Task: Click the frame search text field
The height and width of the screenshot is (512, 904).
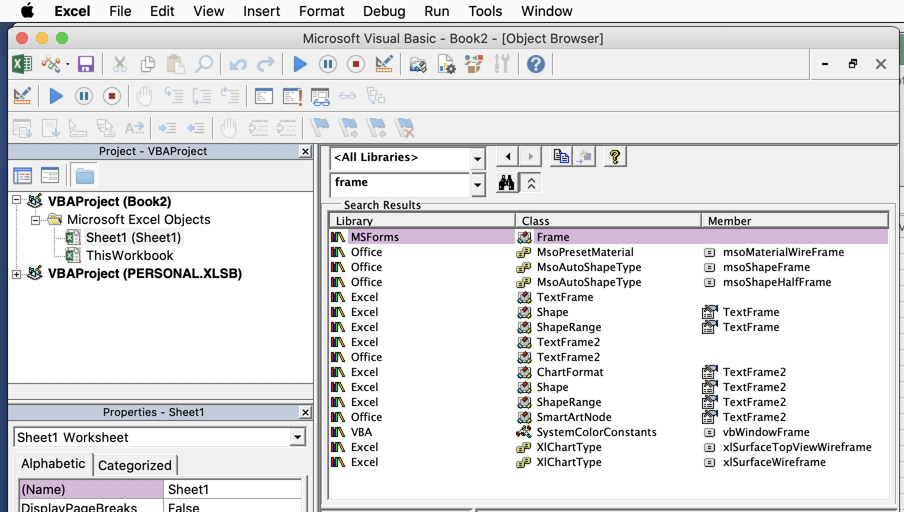Action: click(400, 184)
